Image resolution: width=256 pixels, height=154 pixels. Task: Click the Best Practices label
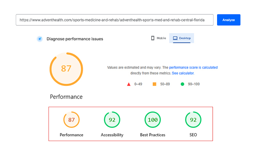click(153, 135)
